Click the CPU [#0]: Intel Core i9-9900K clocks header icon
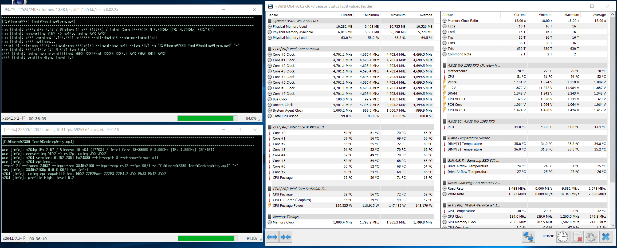The image size is (617, 248). [270, 49]
